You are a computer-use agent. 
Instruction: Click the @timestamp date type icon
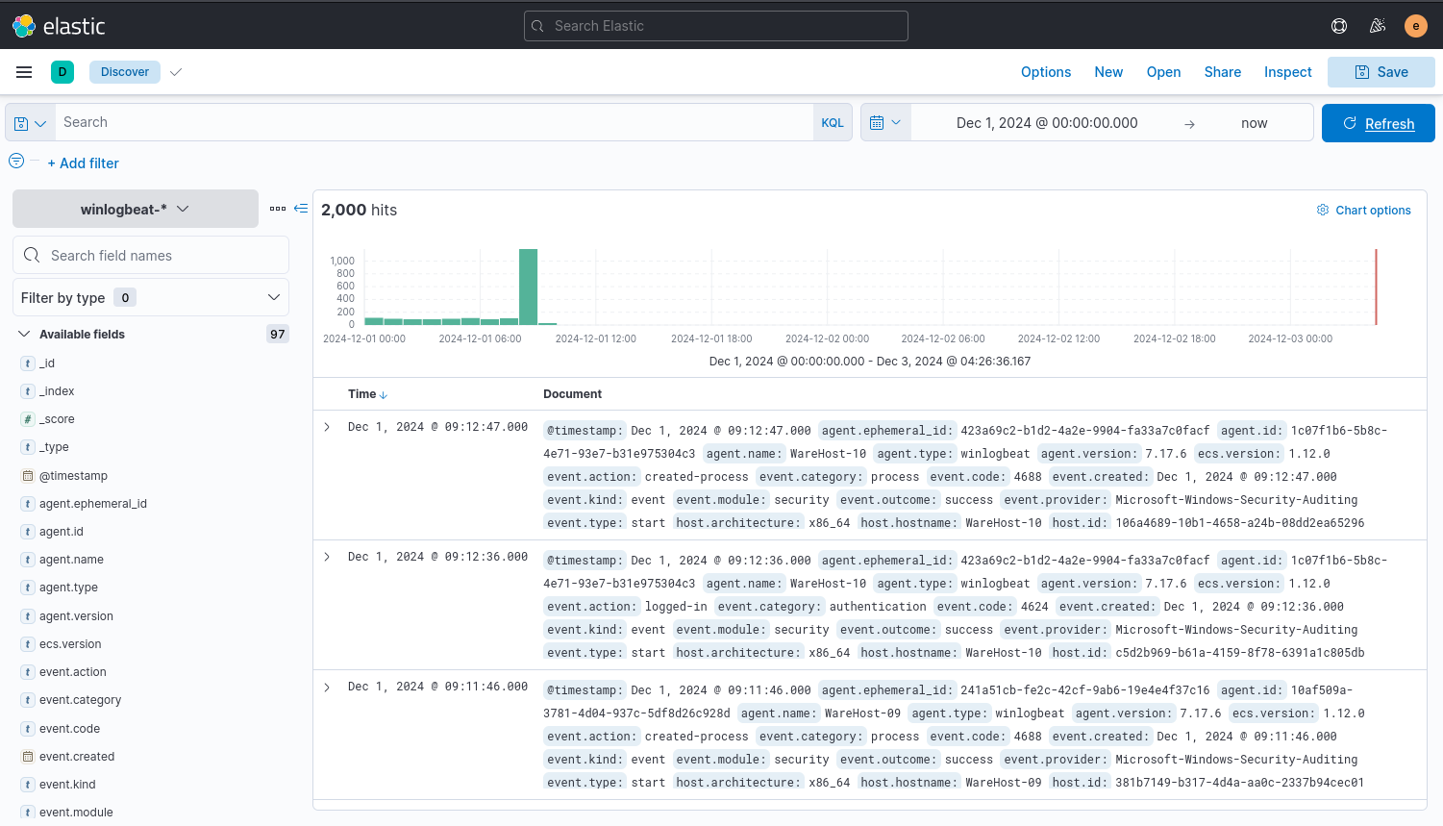point(28,476)
